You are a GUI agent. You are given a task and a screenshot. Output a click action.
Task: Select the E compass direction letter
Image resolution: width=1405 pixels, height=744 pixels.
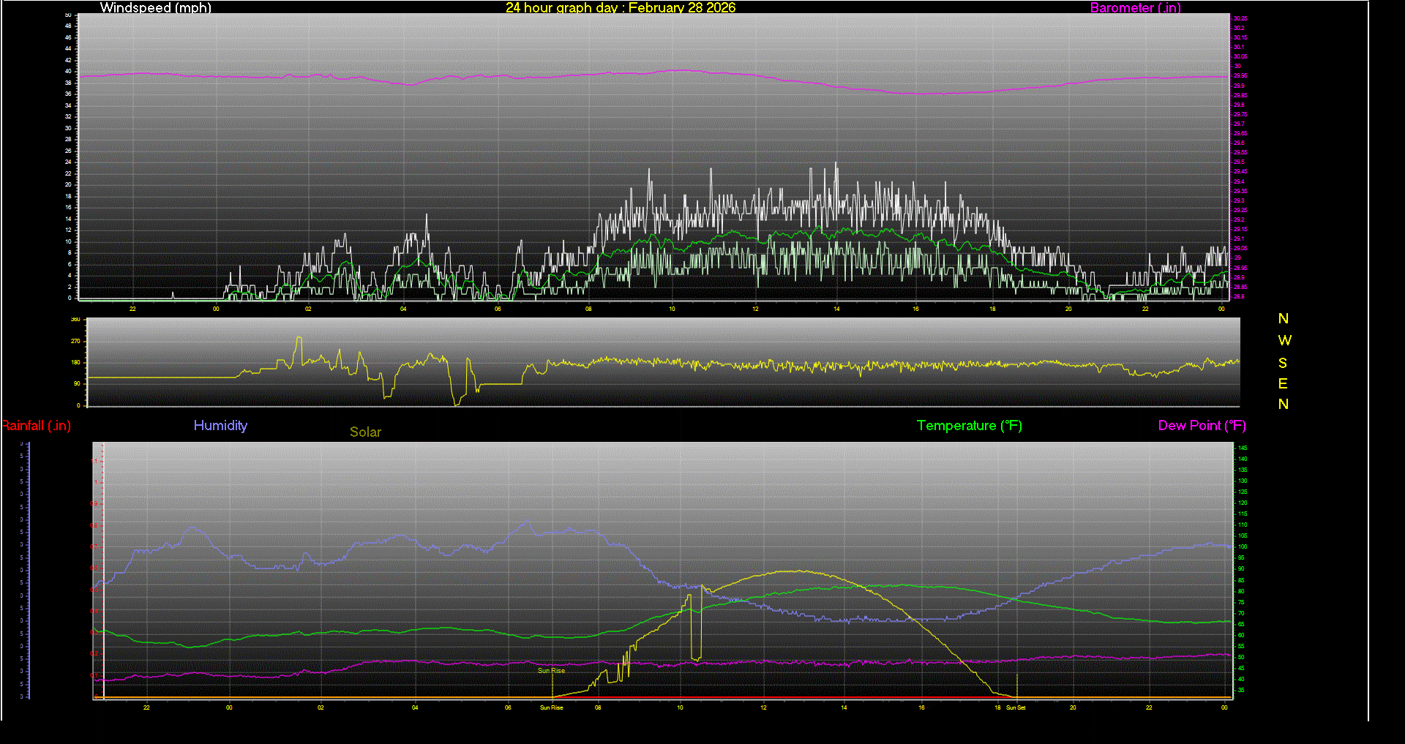[x=1282, y=383]
